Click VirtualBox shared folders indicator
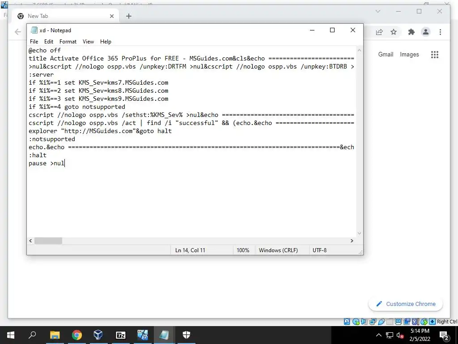Screen dimensions: 458x344 [390, 322]
